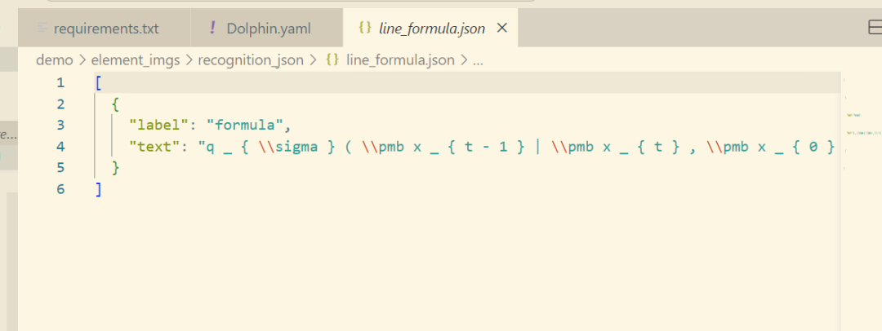Close the line_formula.json tab
The width and height of the screenshot is (882, 331).
pyautogui.click(x=503, y=28)
